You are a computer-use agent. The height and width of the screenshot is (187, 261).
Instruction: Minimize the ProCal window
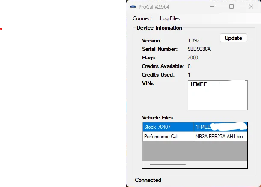212,7
